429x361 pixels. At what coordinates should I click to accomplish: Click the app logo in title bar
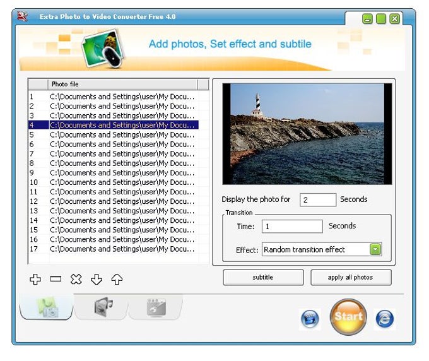[x=23, y=16]
